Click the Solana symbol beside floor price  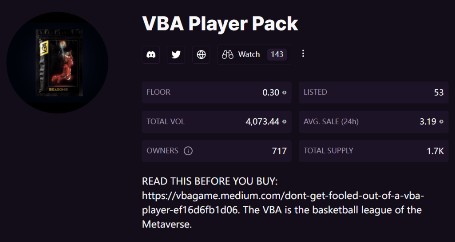[x=285, y=92]
